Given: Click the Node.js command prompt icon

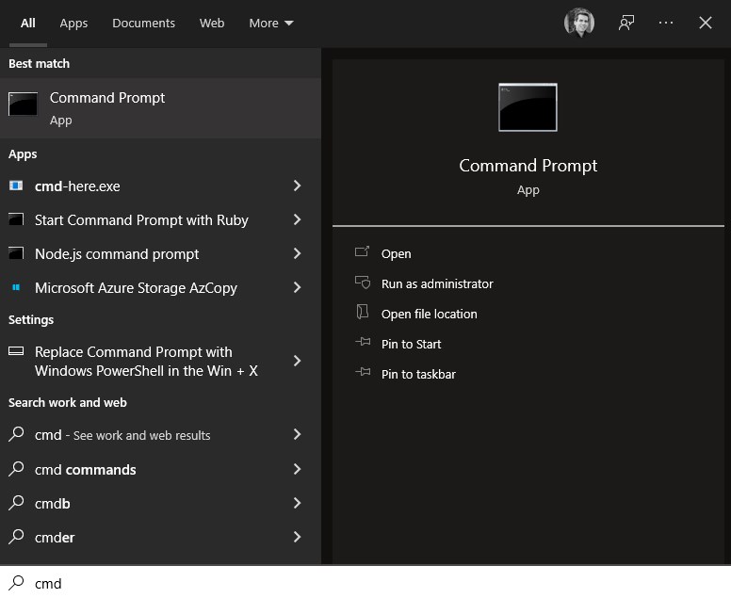Looking at the screenshot, I should point(16,254).
